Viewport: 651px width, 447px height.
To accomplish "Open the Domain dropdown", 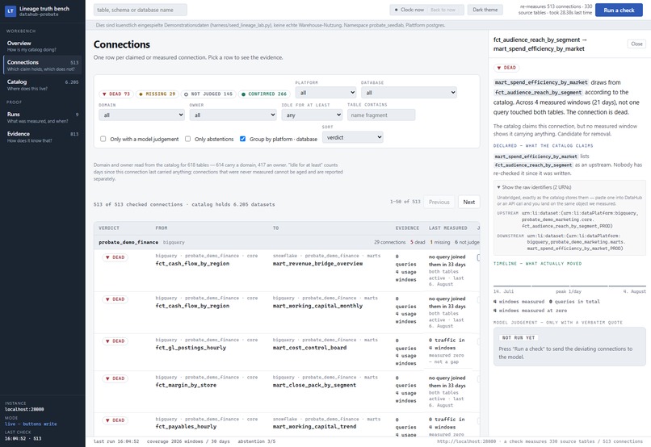I will pyautogui.click(x=141, y=115).
